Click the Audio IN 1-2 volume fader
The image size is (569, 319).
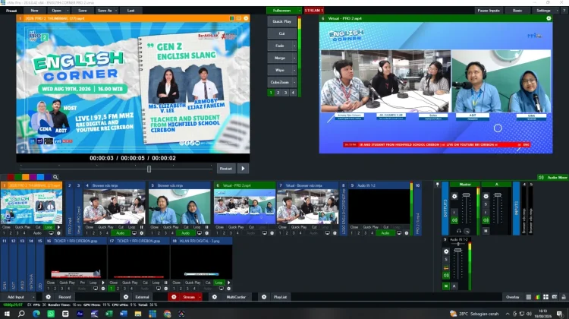458,251
